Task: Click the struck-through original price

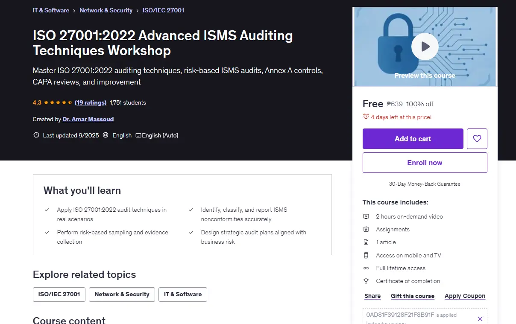Action: click(395, 104)
